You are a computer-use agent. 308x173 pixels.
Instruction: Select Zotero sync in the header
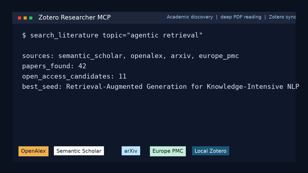[x=282, y=17]
